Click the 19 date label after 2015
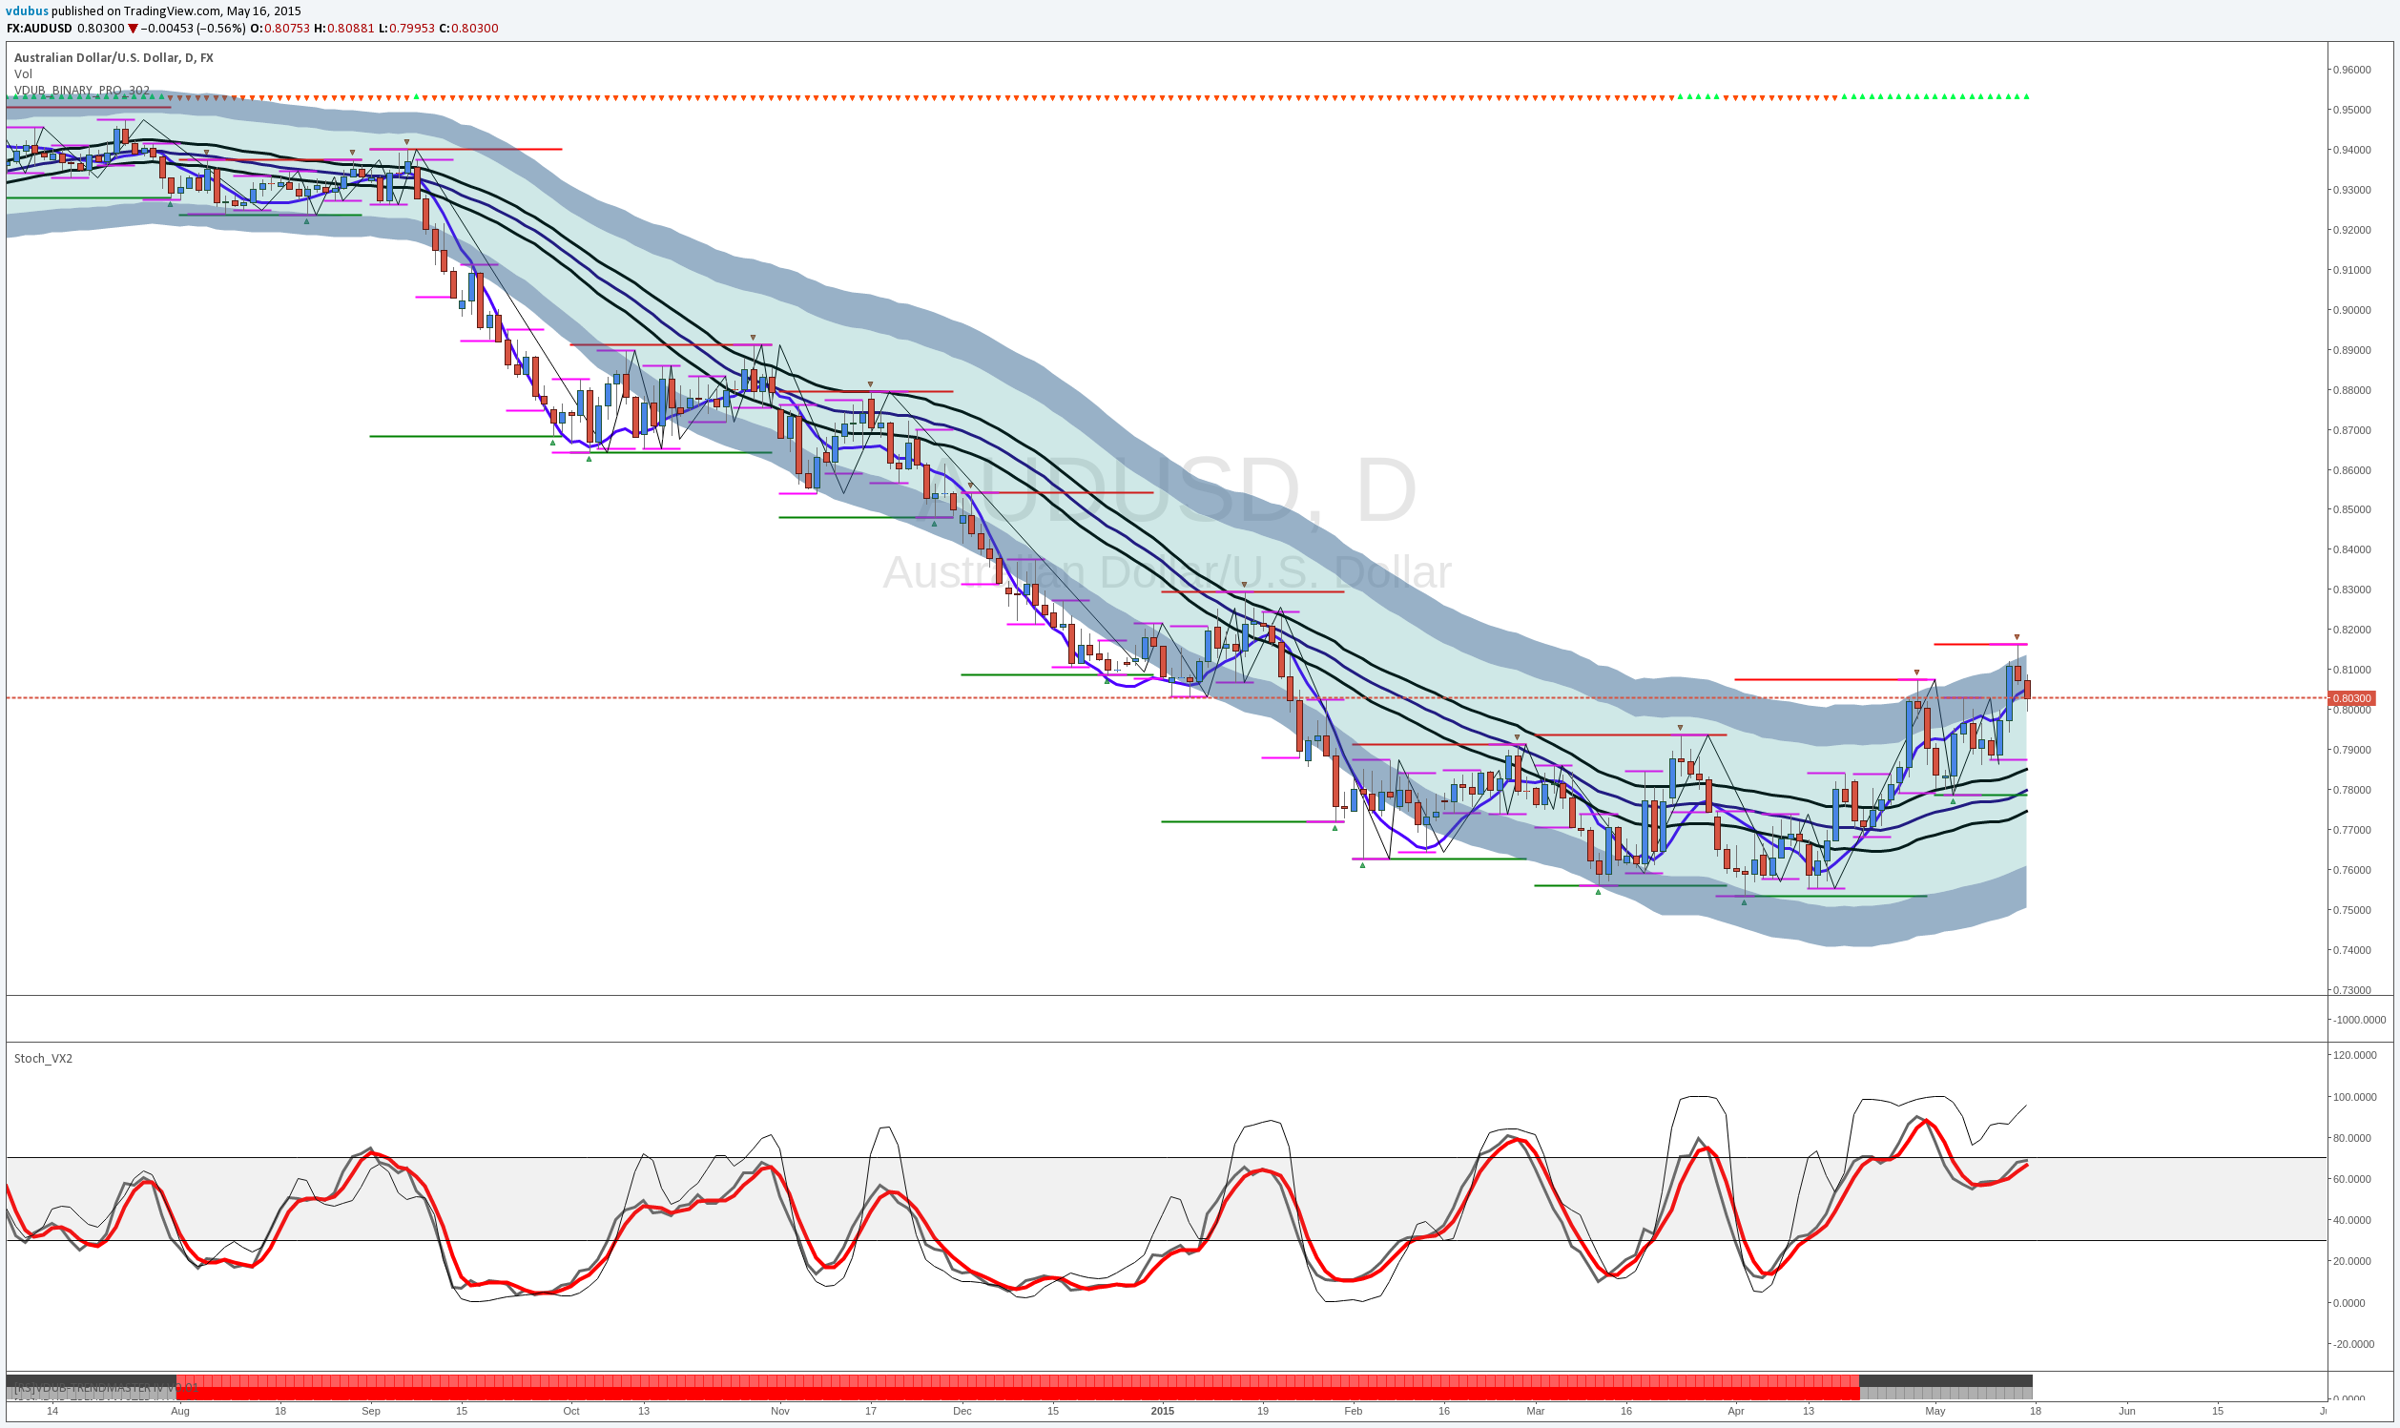Viewport: 2400px width, 1428px height. (x=1263, y=1412)
